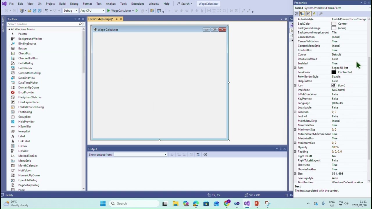Open the Project menu
The height and width of the screenshot is (209, 372).
[x=50, y=4]
